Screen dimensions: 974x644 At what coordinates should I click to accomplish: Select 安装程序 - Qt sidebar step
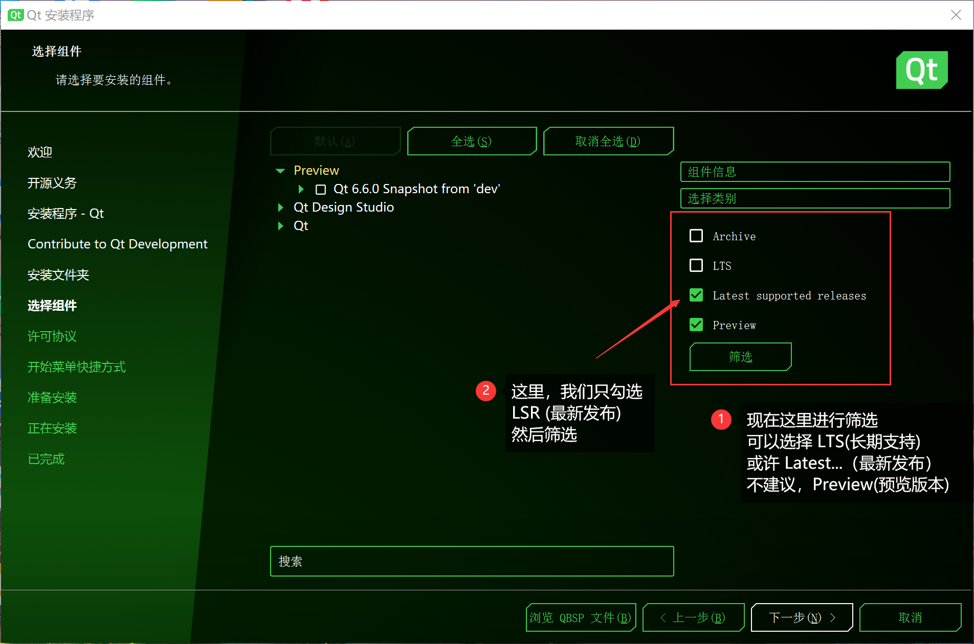tap(65, 213)
